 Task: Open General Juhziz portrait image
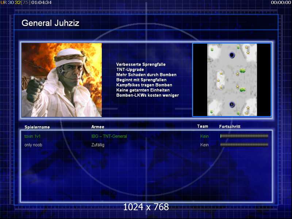[62, 80]
